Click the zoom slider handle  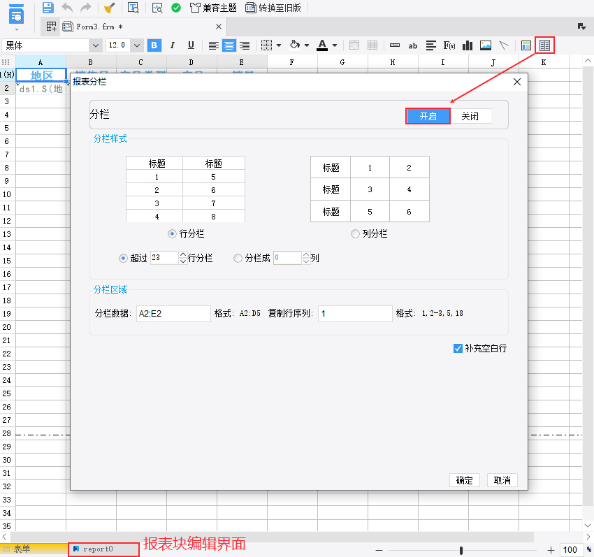tap(461, 550)
